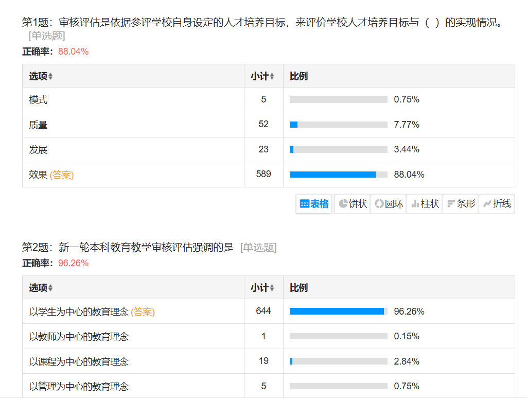527x398 pixels.
Task: Sort question 2 by 选项 column
Action: [x=41, y=288]
